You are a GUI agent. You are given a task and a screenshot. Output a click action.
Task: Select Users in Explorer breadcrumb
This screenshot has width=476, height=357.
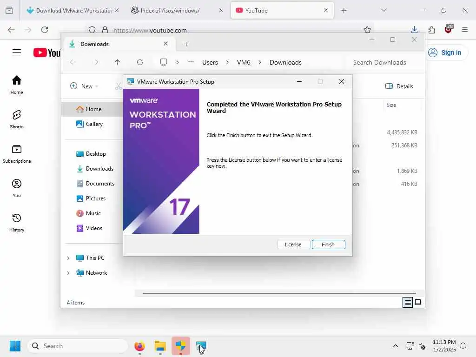click(210, 62)
